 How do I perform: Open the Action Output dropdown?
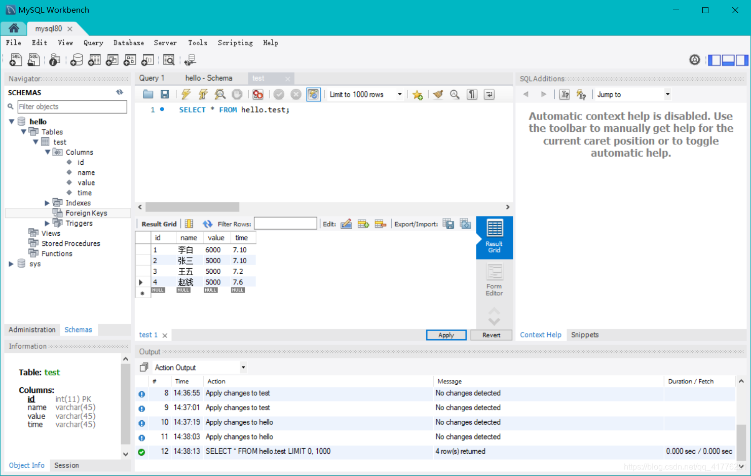tap(243, 368)
